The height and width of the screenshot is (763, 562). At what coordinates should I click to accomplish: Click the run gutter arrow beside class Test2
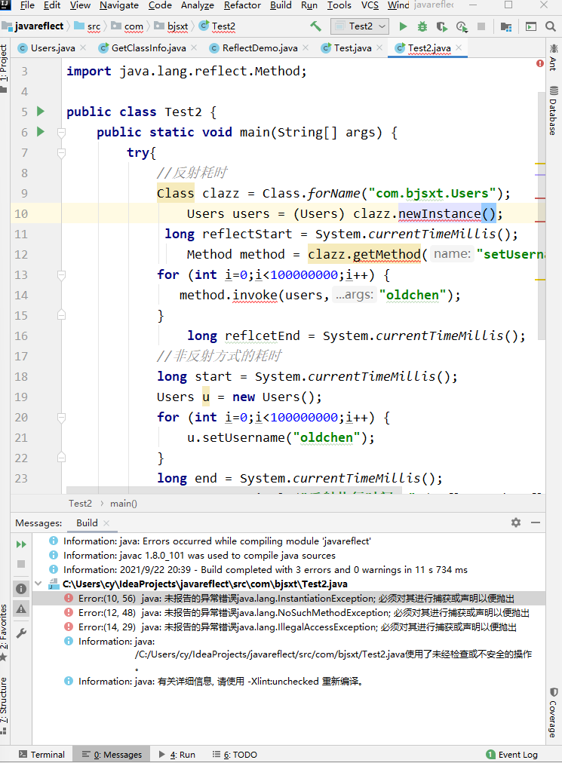point(41,112)
